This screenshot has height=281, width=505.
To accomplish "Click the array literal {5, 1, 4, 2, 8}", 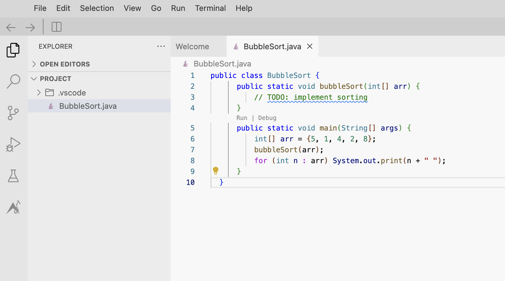I will click(339, 139).
